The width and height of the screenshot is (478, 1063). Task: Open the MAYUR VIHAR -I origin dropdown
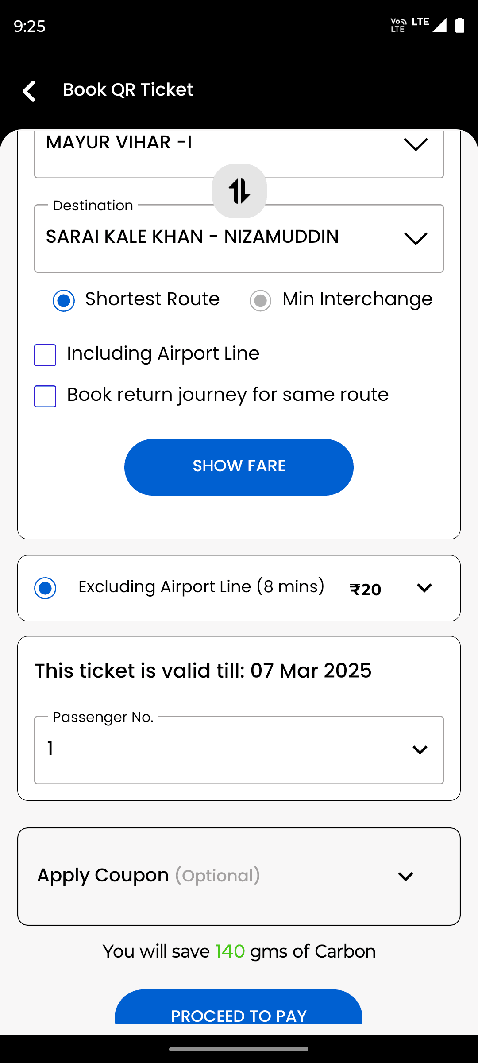(x=239, y=154)
